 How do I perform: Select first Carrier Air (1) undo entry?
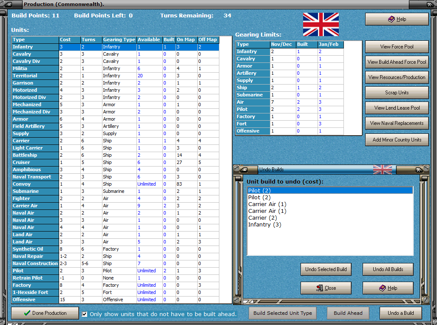[330, 204]
